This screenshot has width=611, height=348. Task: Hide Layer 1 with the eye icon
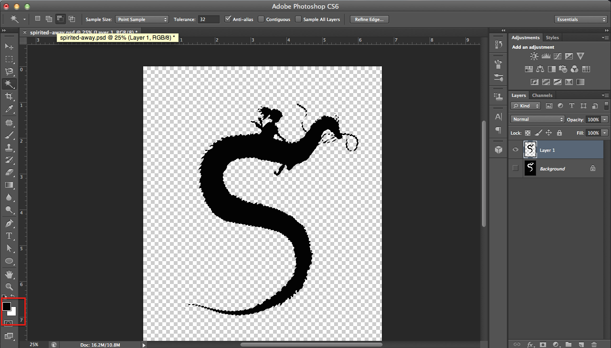coord(515,150)
